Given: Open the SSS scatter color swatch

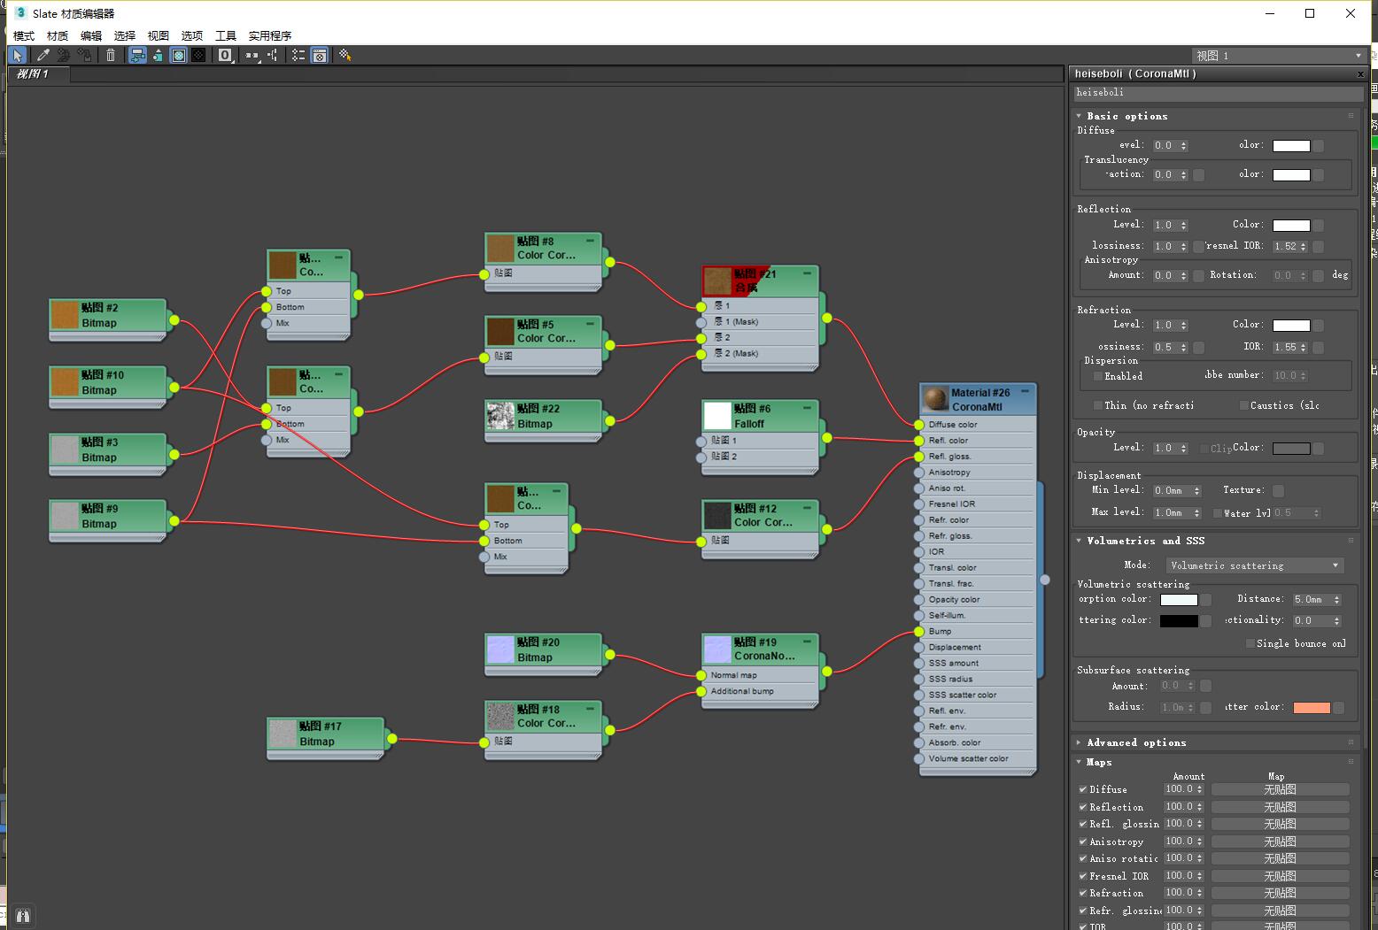Looking at the screenshot, I should [x=1312, y=707].
